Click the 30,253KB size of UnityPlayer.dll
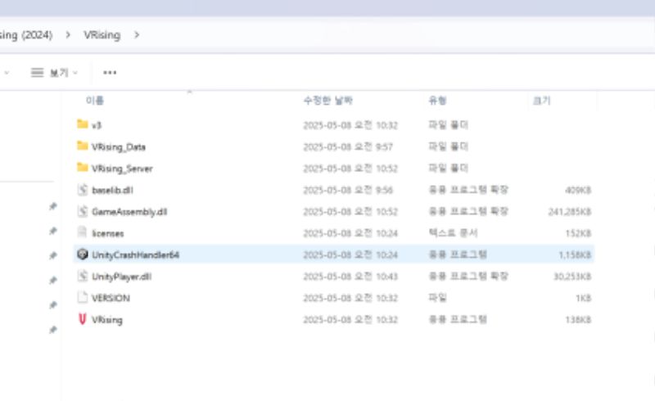655x401 pixels. click(571, 277)
